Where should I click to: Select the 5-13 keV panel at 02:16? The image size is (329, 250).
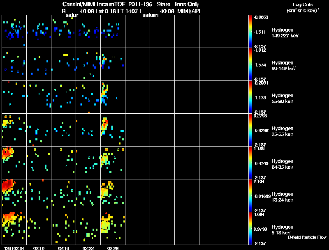(x=64, y=228)
